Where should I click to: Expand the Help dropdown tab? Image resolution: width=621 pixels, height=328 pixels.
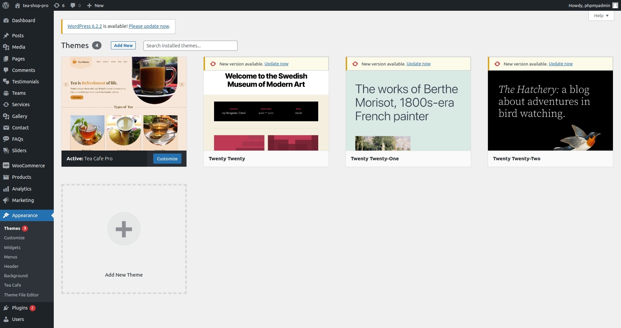601,15
